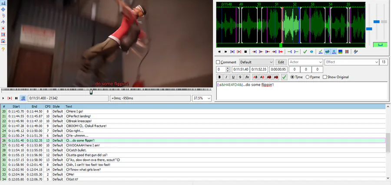Click the Edit style button
Screen dimensions: 391x185
pyautogui.click(x=281, y=62)
